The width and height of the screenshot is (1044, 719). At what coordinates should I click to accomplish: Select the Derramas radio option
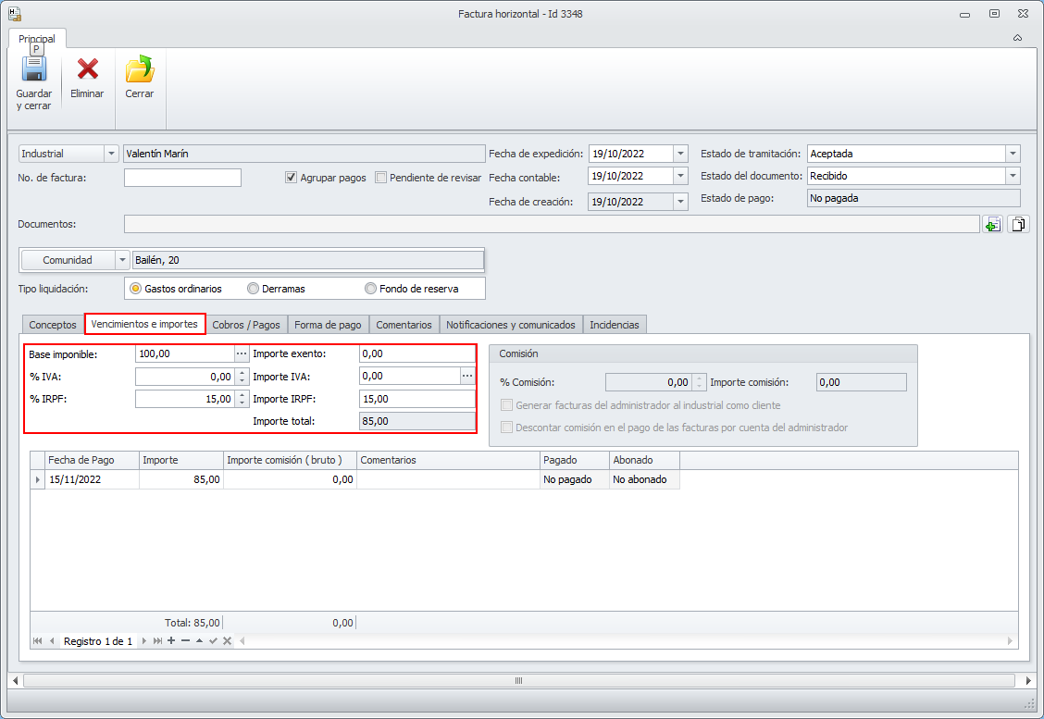point(253,289)
